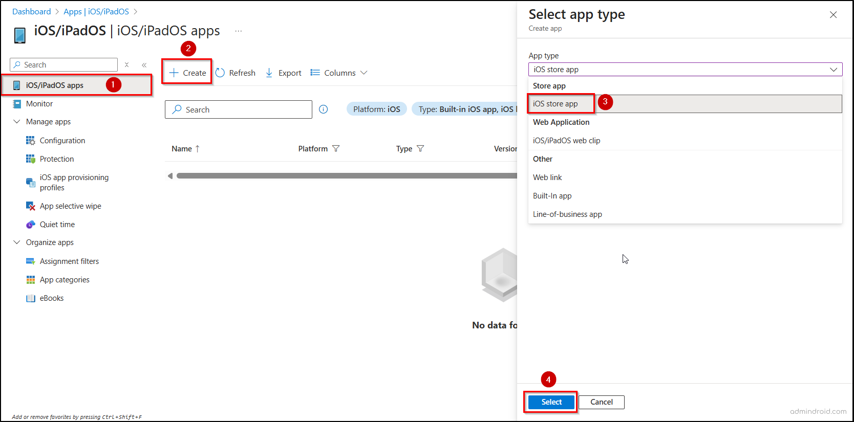The height and width of the screenshot is (422, 854).
Task: Open App selective wipe
Action: click(x=70, y=206)
